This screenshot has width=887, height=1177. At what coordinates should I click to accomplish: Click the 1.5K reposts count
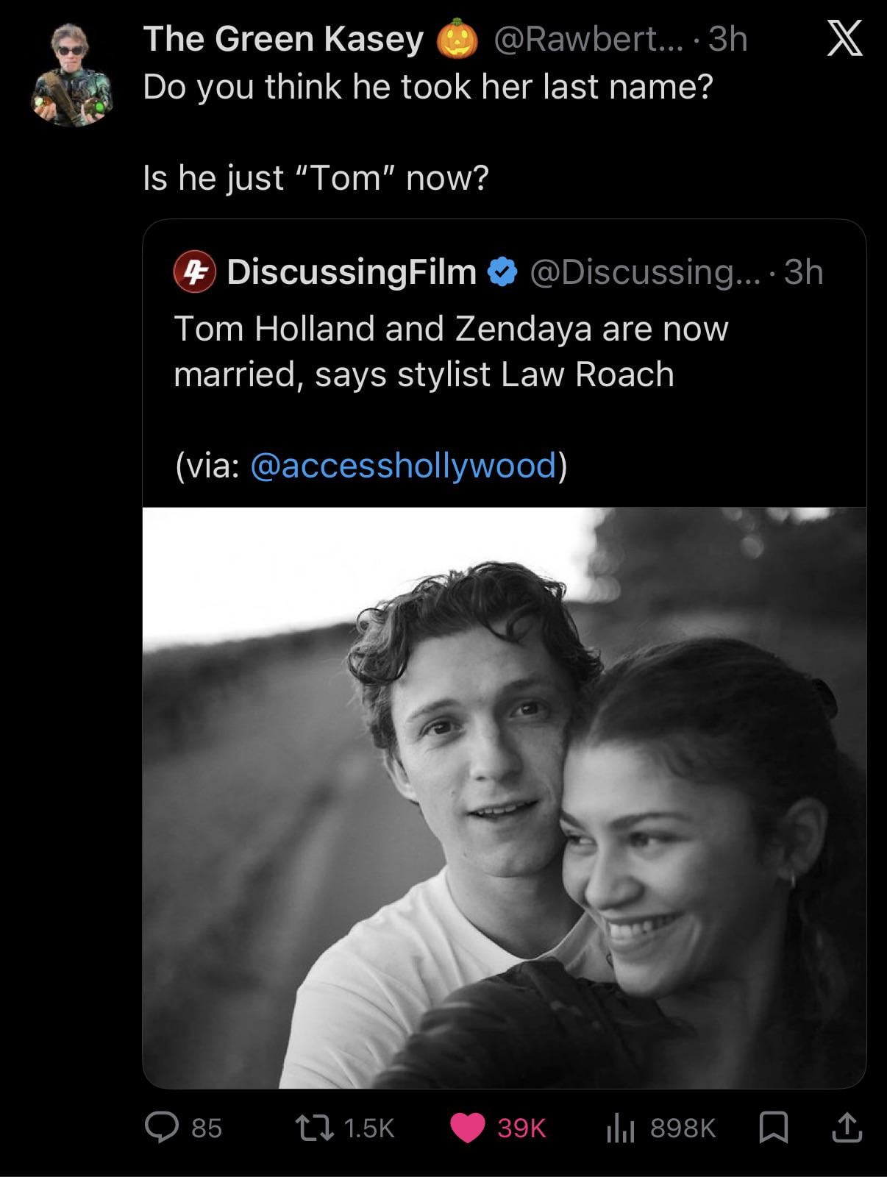pos(368,1128)
